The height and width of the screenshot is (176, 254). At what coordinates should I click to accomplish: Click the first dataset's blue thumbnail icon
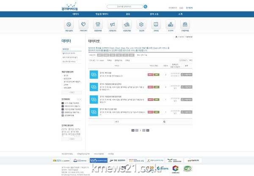(x=94, y=74)
